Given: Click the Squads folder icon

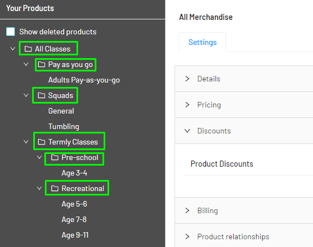Looking at the screenshot, I should (x=42, y=95).
